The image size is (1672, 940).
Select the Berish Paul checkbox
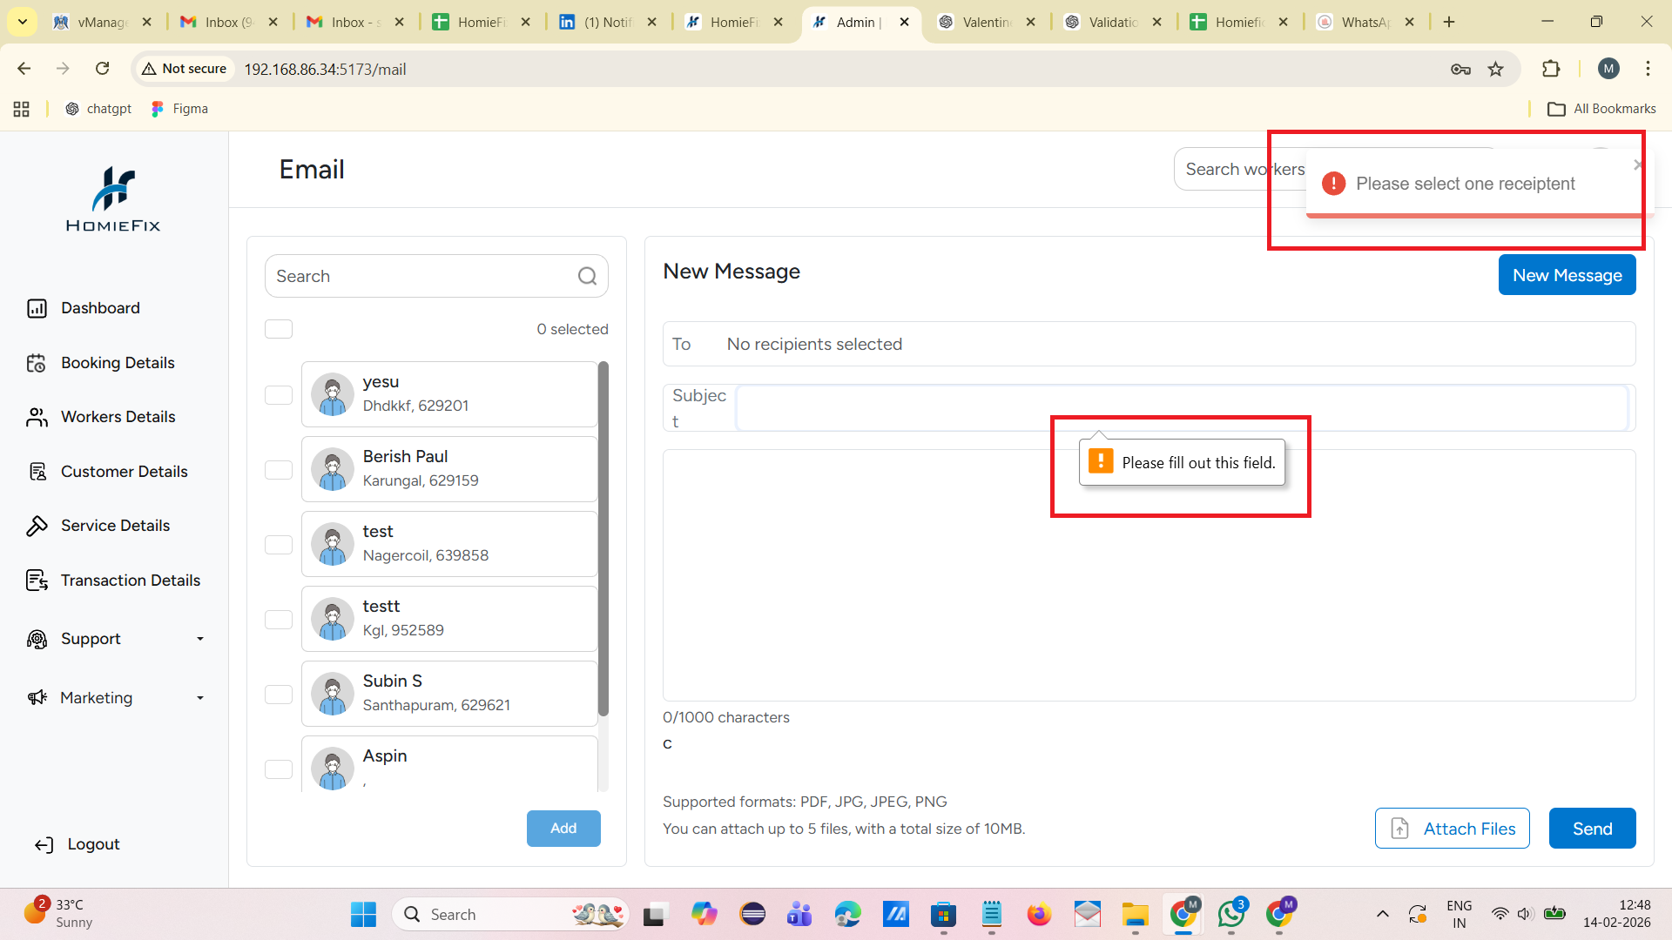(x=279, y=470)
